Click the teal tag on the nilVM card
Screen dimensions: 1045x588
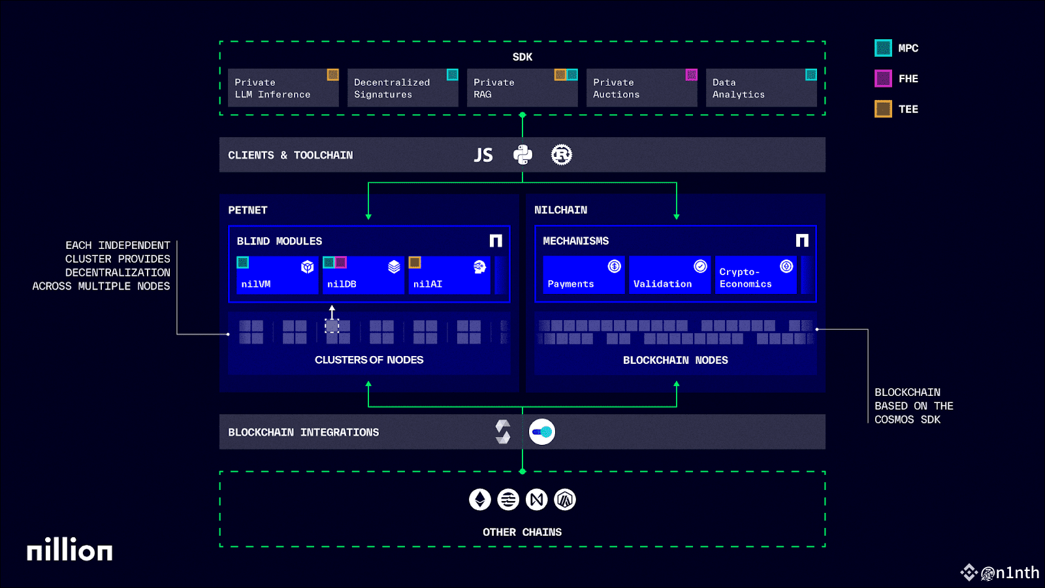[243, 262]
